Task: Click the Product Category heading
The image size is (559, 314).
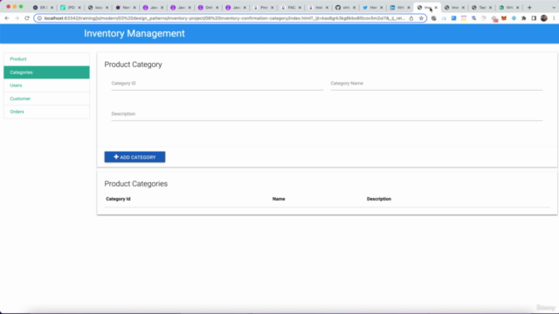Action: click(133, 65)
